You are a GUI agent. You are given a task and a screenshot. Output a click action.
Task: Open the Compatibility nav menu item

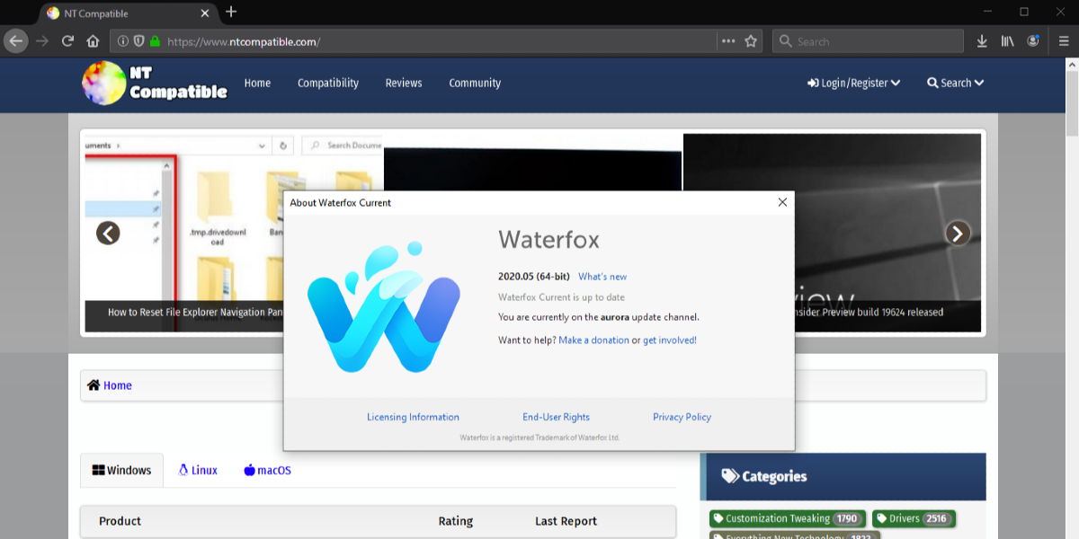328,83
